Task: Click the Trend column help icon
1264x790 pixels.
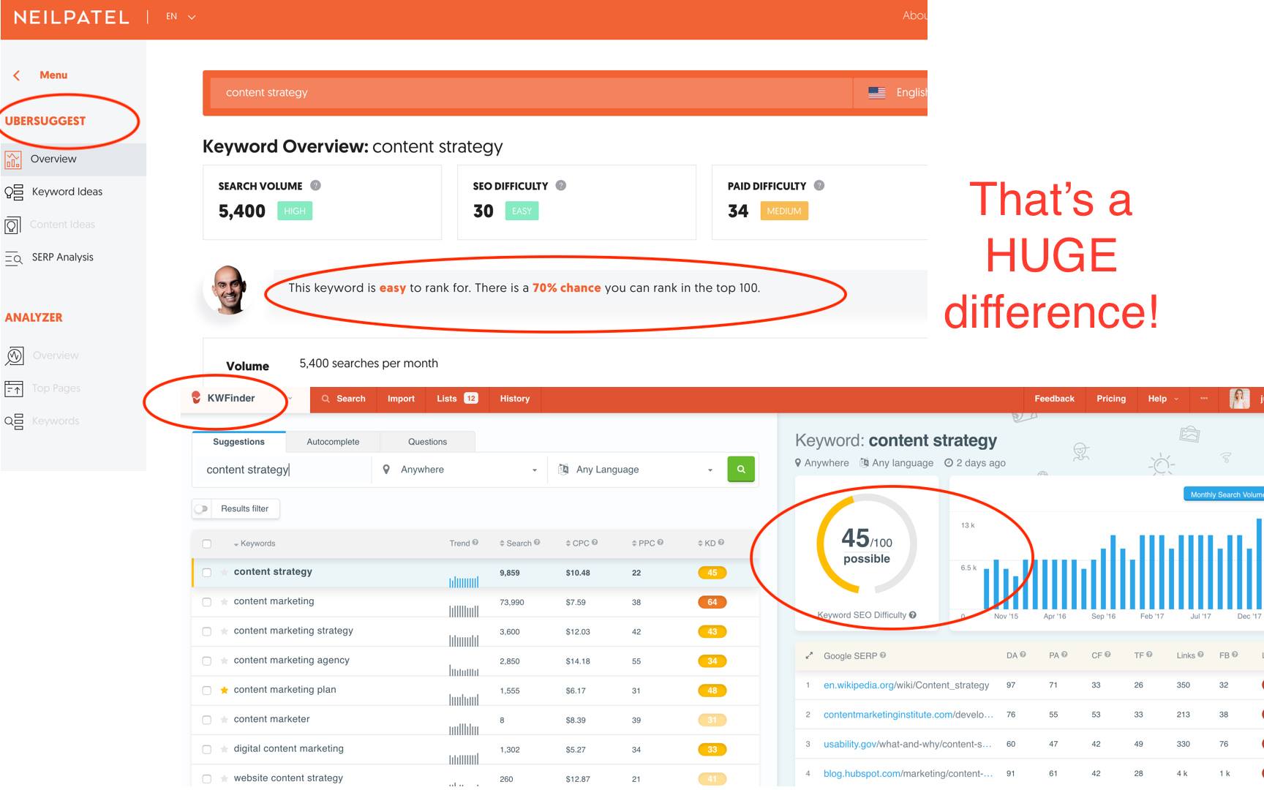Action: (x=475, y=543)
